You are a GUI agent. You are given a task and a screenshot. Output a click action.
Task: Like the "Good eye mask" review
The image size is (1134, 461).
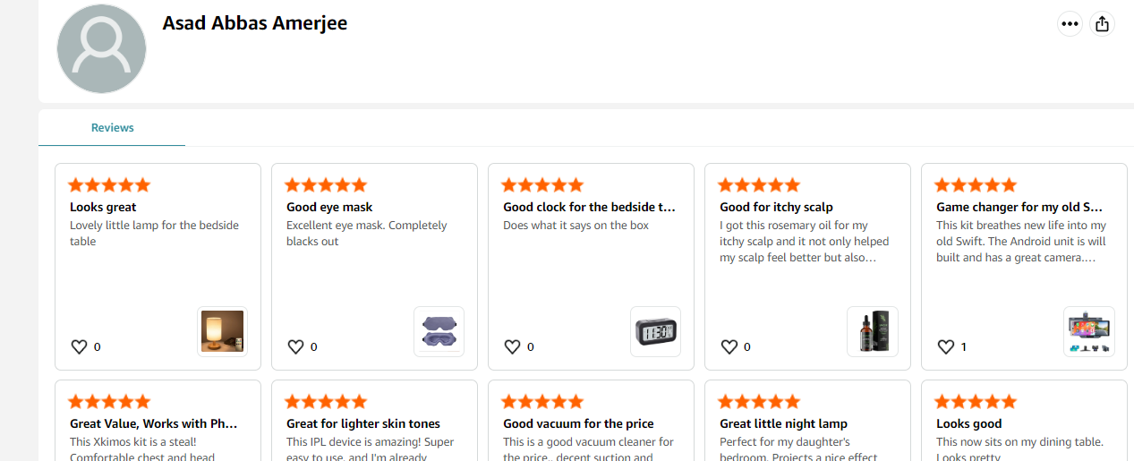point(295,346)
